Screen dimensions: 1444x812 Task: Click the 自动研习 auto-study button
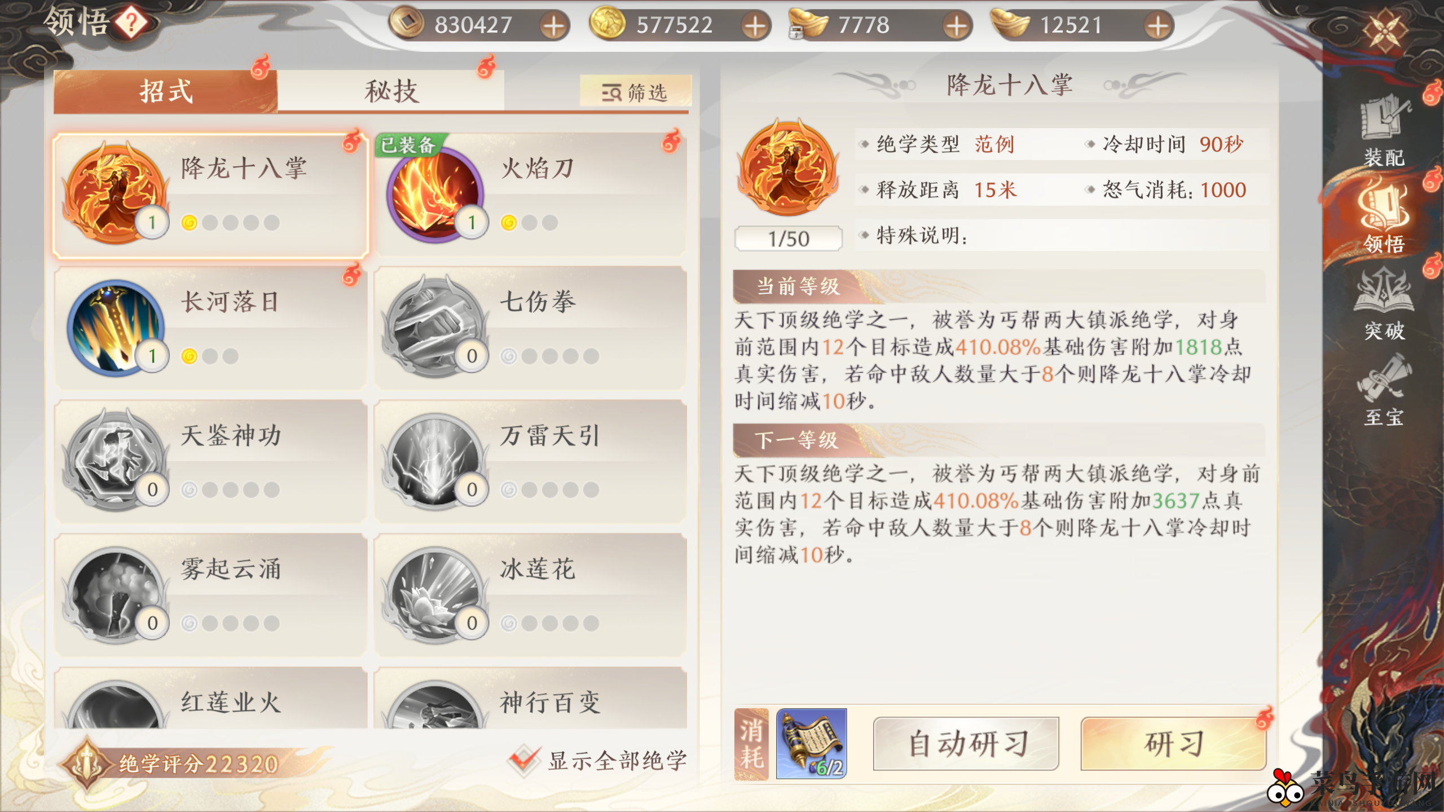[966, 744]
